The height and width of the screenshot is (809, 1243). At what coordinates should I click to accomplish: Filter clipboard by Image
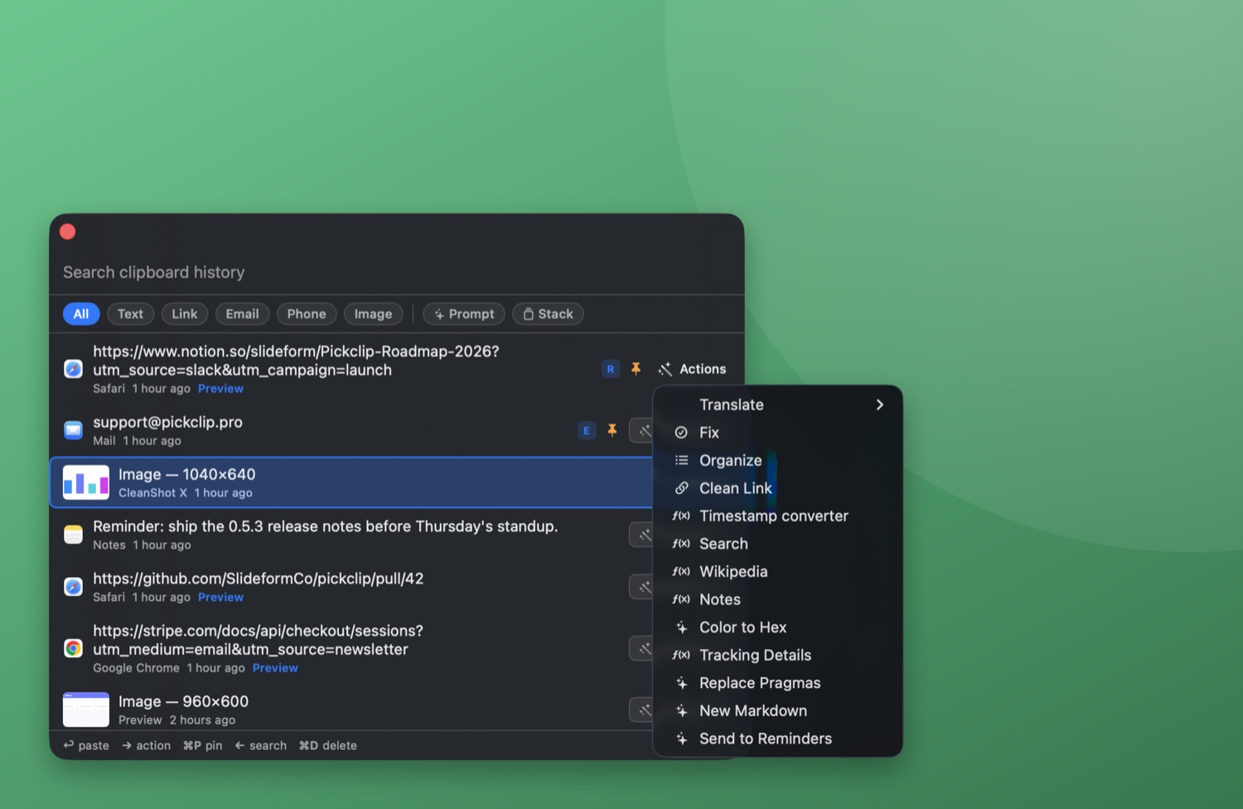[x=373, y=314]
